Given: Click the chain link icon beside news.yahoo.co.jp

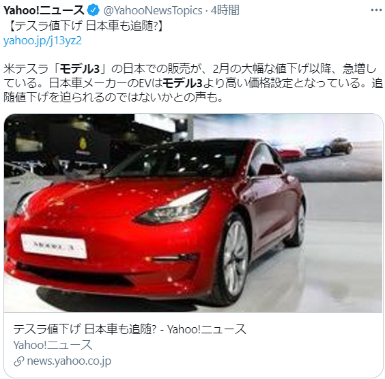Looking at the screenshot, I should 18,361.
